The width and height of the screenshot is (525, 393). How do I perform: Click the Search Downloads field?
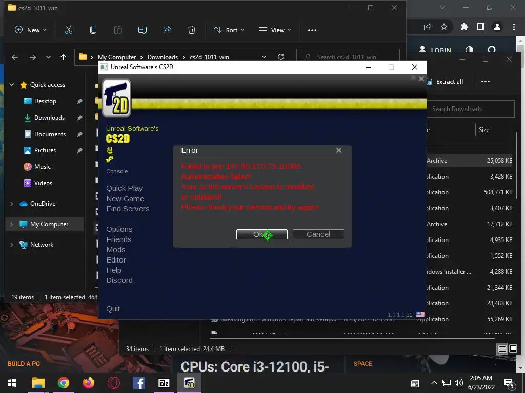tap(471, 109)
